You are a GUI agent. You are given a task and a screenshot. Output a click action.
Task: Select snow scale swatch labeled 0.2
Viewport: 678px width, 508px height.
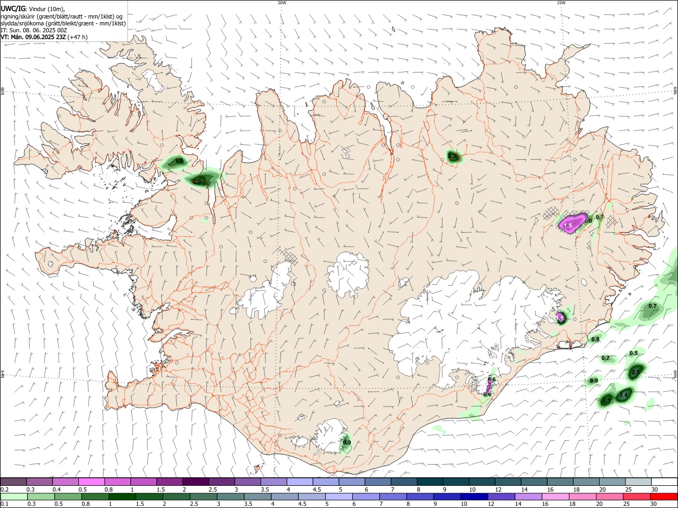click(x=13, y=482)
